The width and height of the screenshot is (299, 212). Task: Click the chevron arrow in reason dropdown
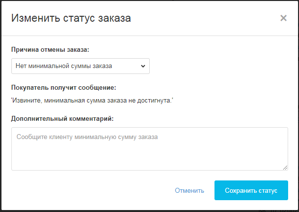(143, 66)
